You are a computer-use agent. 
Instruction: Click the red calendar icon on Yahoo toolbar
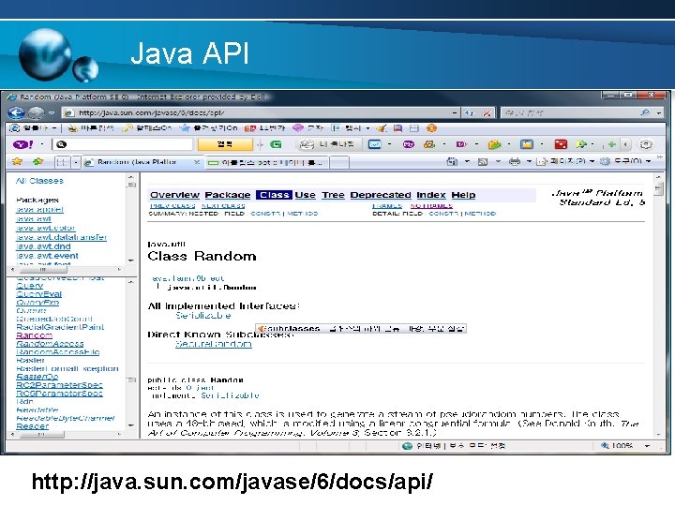pyautogui.click(x=561, y=144)
